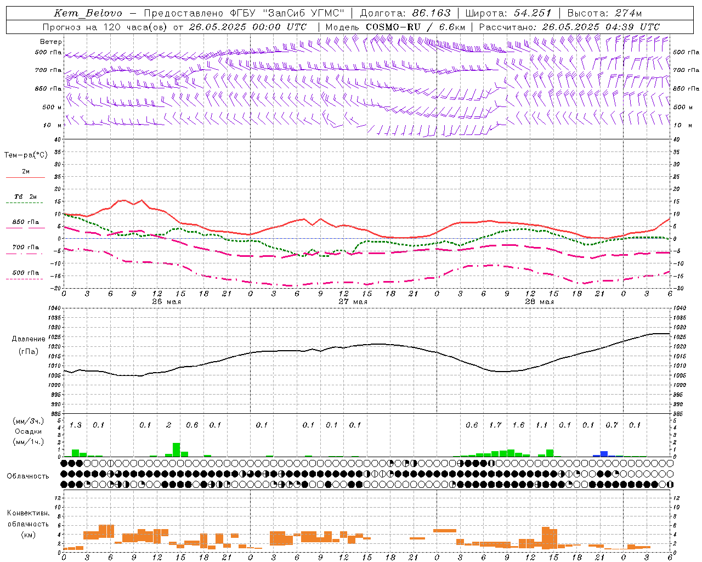
Task: Click the (мм/1ч.) units label
Action: click(28, 442)
